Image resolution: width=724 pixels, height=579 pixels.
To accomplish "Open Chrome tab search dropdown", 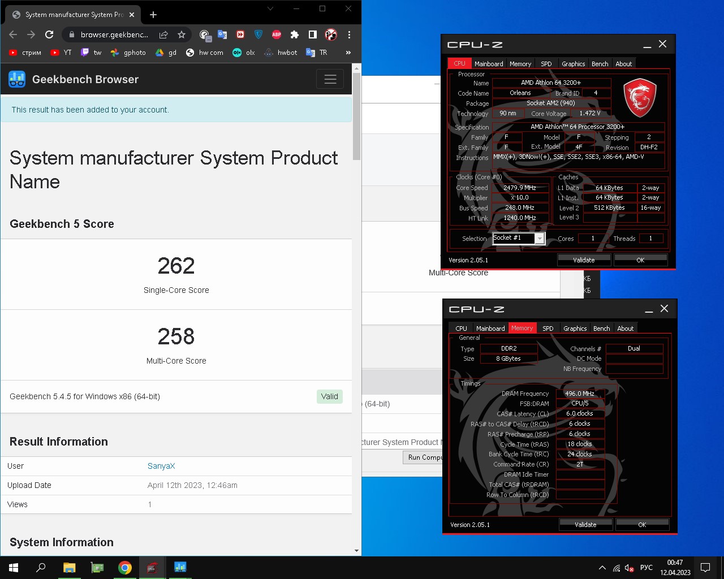I will [270, 8].
